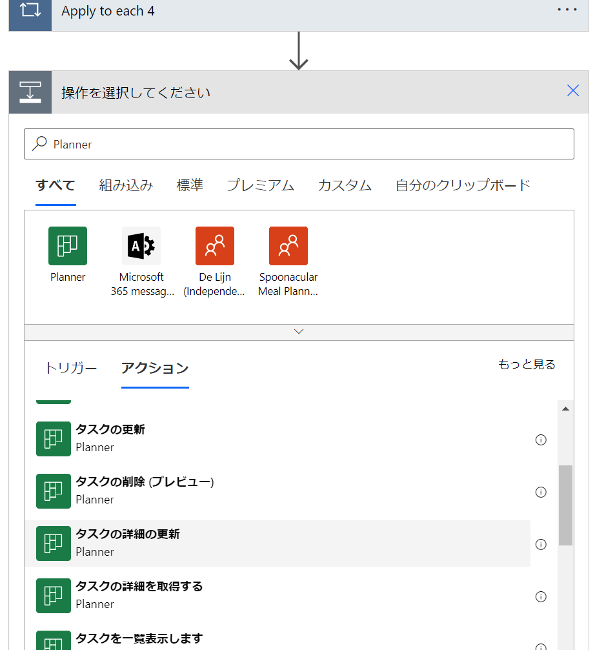Open the three-dot menu for Apply to each 4
Viewport: 595px width, 650px height.
pos(567,9)
